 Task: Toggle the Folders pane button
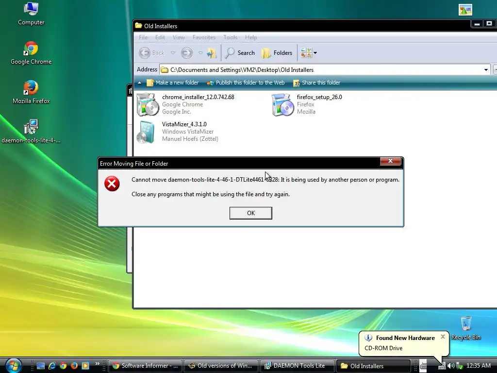pyautogui.click(x=277, y=53)
